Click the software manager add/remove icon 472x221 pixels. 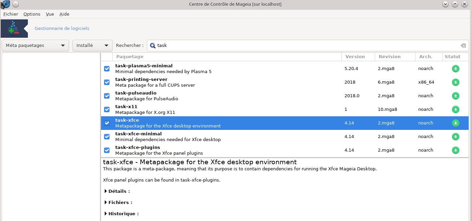(14, 29)
